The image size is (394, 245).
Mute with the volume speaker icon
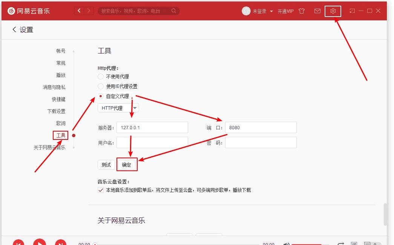[287, 244]
